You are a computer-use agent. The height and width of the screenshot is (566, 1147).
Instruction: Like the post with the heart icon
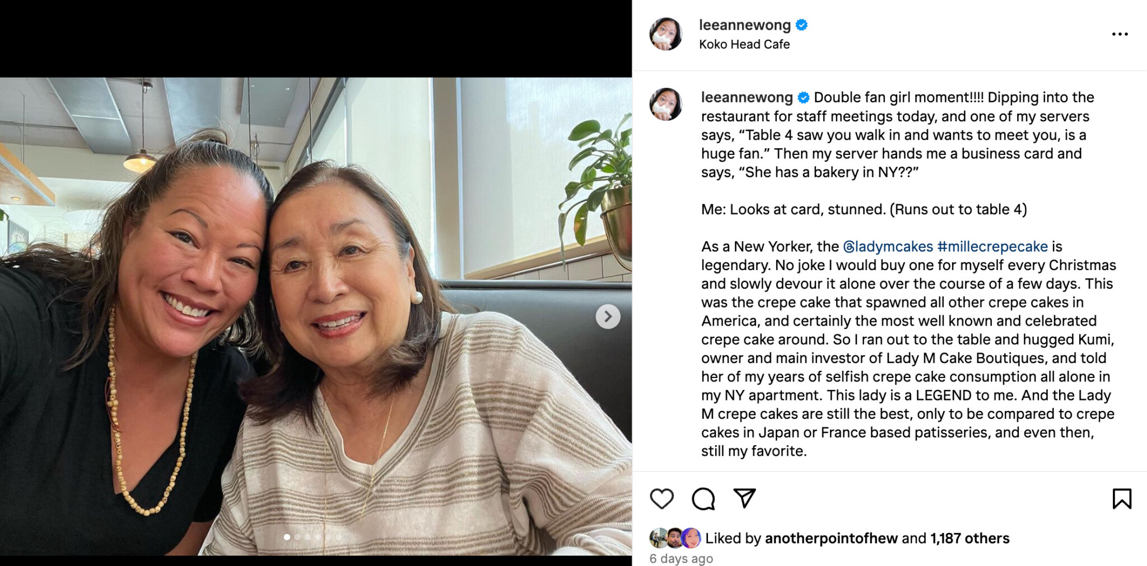pyautogui.click(x=661, y=498)
